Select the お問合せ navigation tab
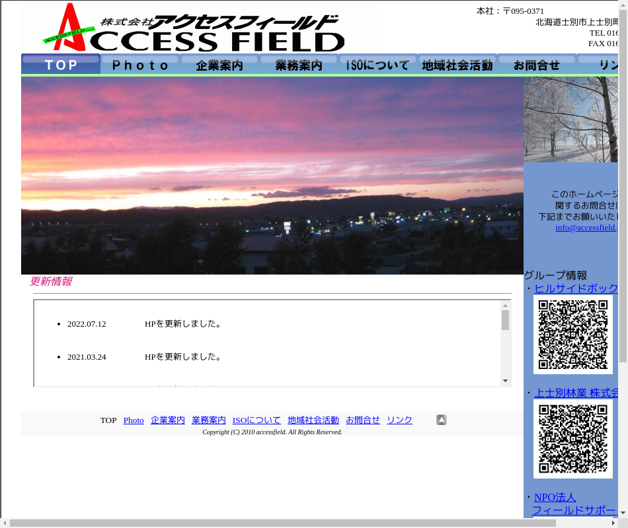The width and height of the screenshot is (628, 528). [537, 65]
